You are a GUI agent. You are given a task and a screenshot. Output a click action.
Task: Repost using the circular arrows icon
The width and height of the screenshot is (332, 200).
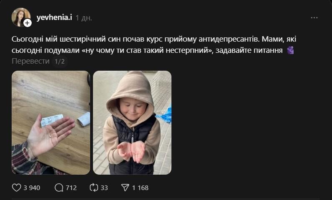pos(94,188)
